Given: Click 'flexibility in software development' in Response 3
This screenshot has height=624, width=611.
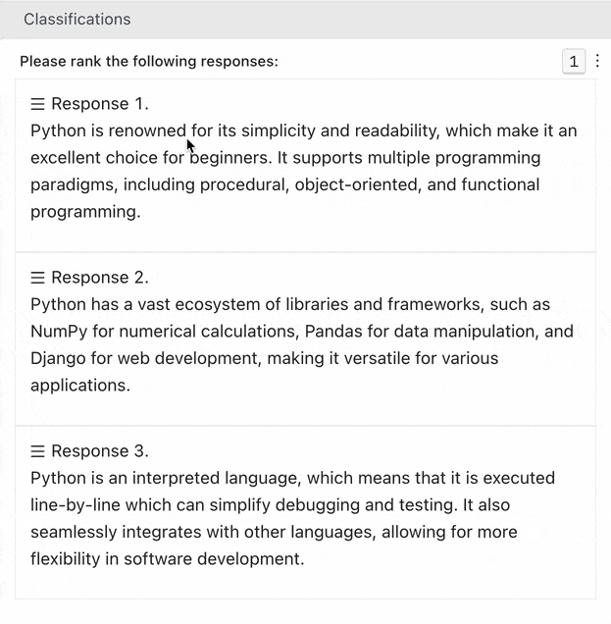Looking at the screenshot, I should tap(168, 559).
